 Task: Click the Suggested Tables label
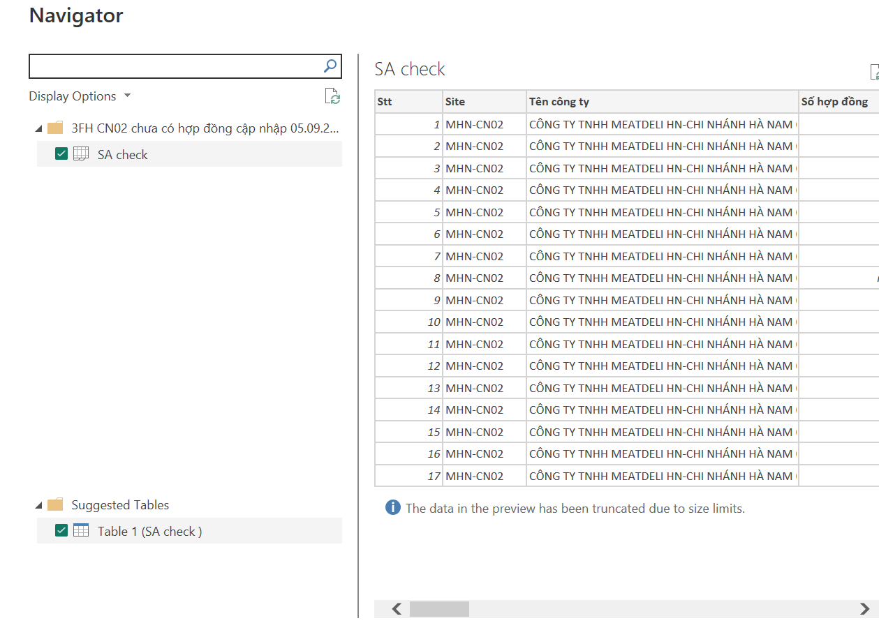(x=120, y=505)
